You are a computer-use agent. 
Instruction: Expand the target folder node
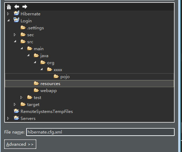[15, 105]
